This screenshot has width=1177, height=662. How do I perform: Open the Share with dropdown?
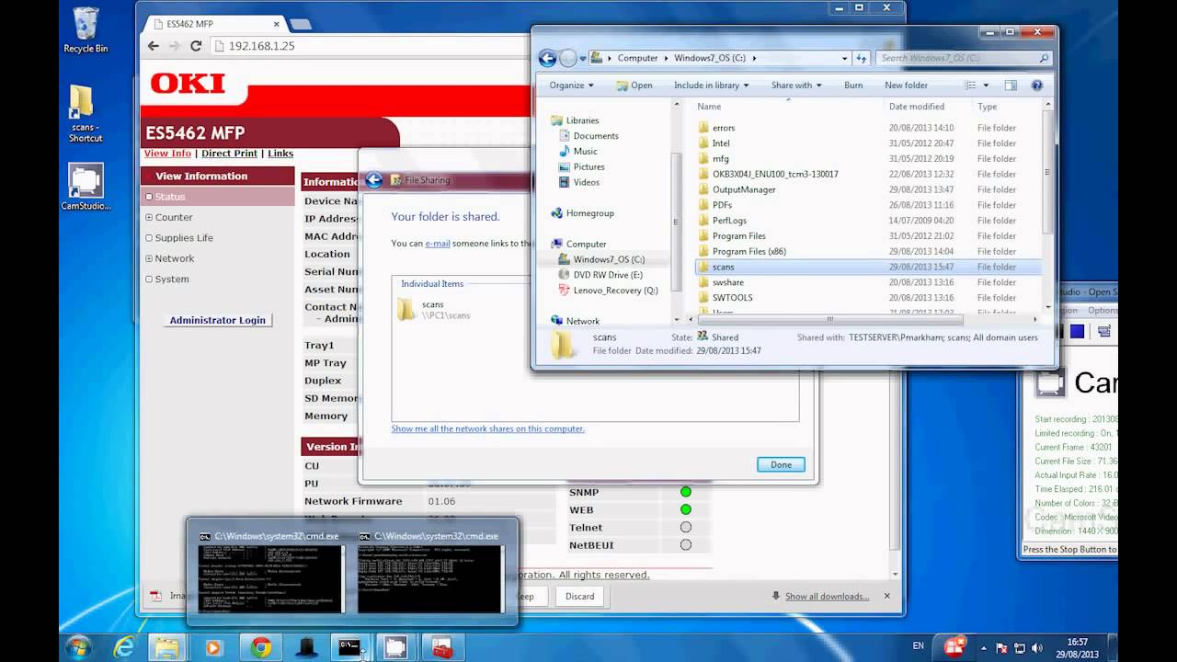coord(796,86)
